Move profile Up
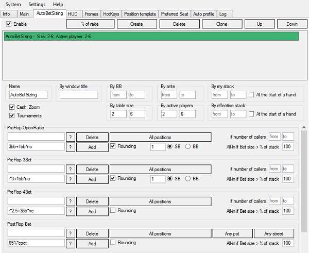This screenshot has height=253, width=309. [260, 24]
